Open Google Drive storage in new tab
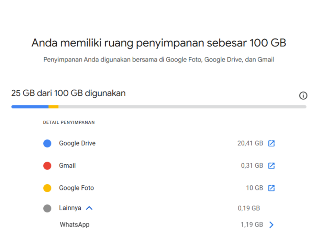The width and height of the screenshot is (311, 242). coord(271,143)
